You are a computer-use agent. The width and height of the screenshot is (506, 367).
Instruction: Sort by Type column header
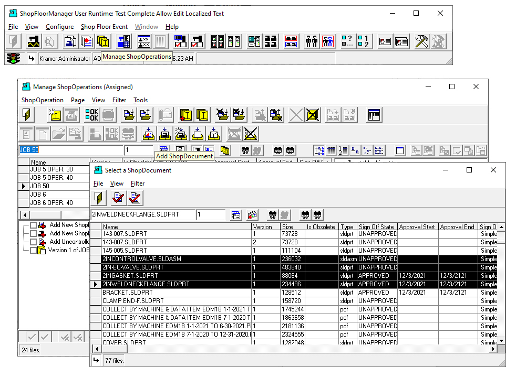[347, 226]
